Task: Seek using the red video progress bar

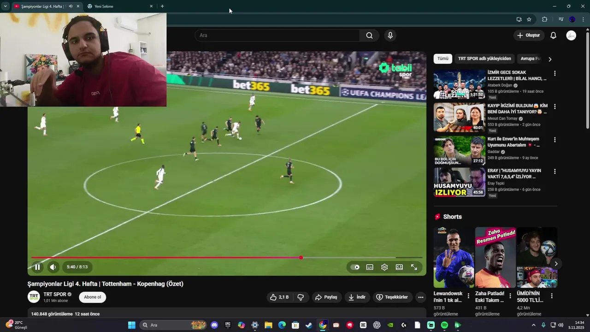Action: (x=227, y=258)
